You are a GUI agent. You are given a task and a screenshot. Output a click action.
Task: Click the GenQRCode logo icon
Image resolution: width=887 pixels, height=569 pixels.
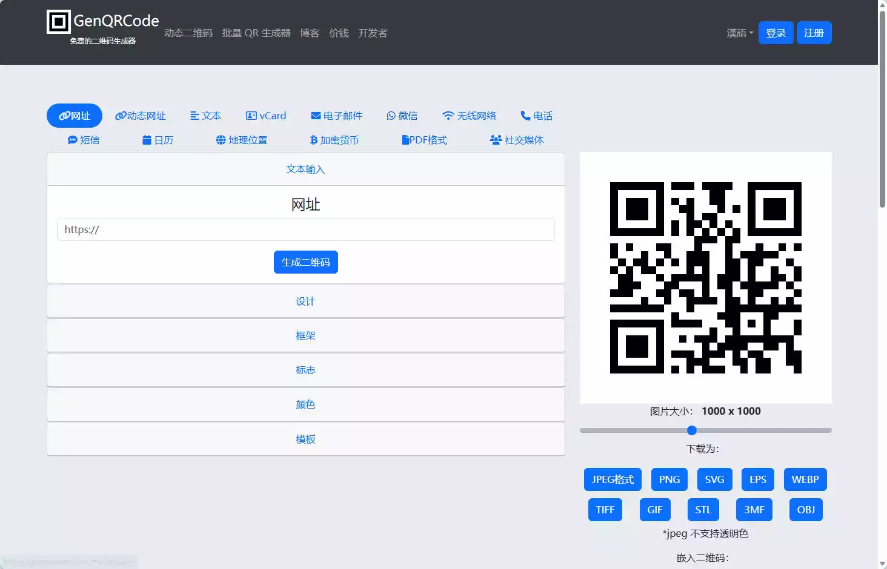pyautogui.click(x=59, y=22)
